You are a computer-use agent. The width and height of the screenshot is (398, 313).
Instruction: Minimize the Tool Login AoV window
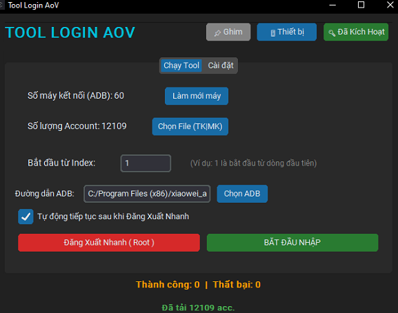click(x=332, y=5)
